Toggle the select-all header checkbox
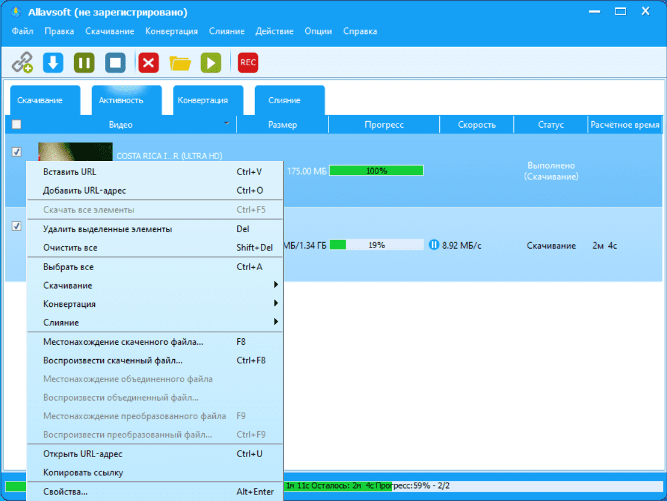 coord(16,125)
